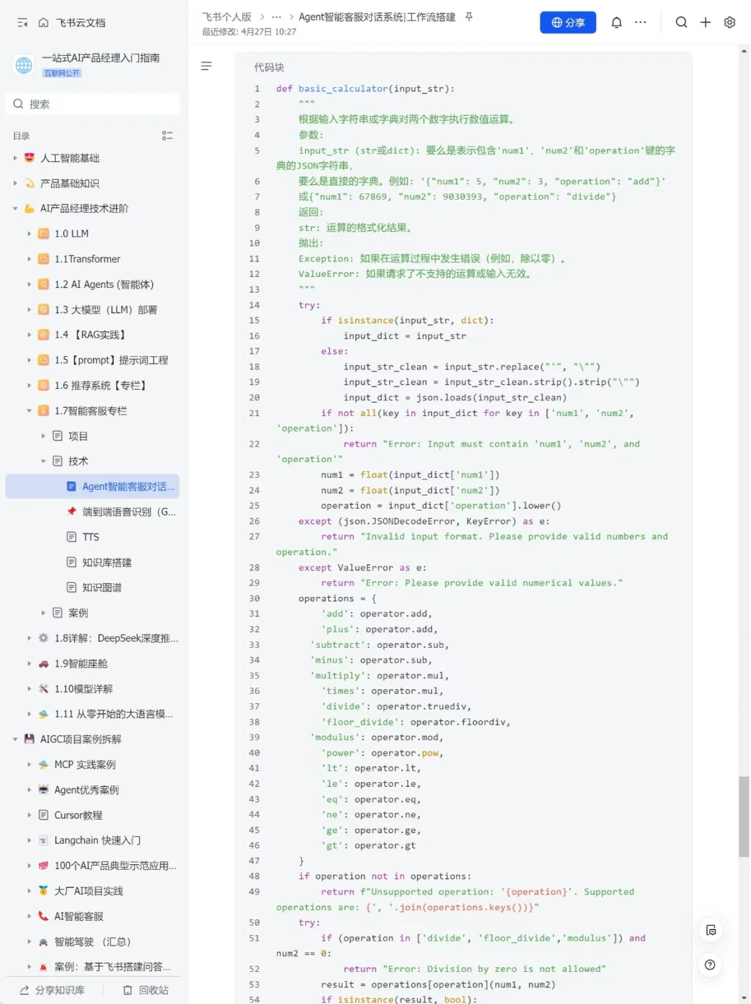Open the document outline icon
The height and width of the screenshot is (1004, 751).
point(206,66)
